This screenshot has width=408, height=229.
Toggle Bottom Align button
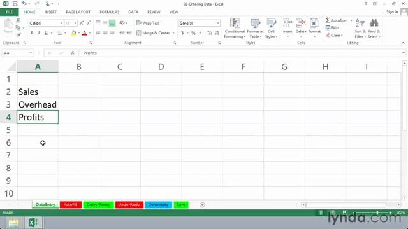point(112,23)
